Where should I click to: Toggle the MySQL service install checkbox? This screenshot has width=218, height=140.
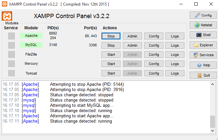point(12,45)
